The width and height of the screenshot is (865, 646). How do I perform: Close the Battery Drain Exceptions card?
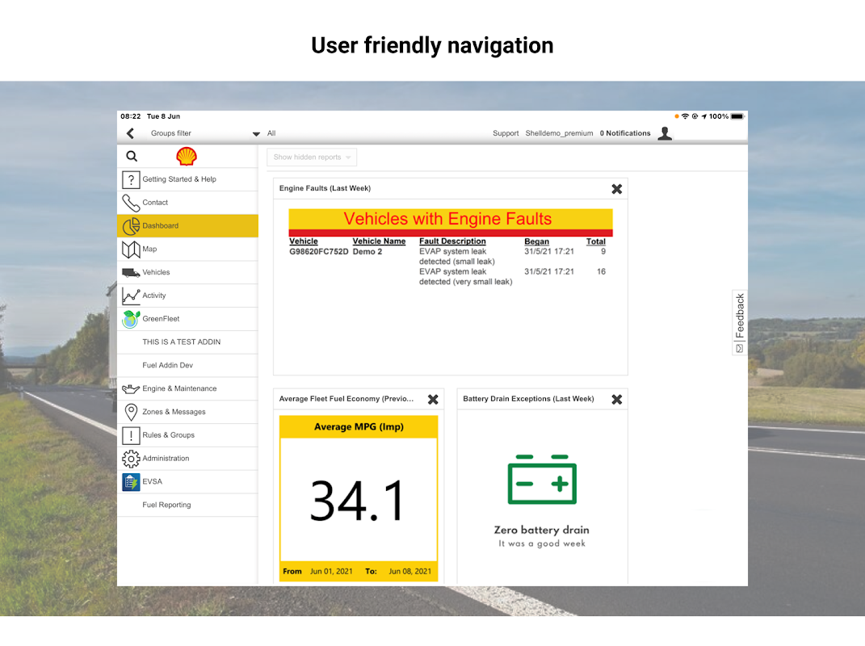pyautogui.click(x=617, y=400)
